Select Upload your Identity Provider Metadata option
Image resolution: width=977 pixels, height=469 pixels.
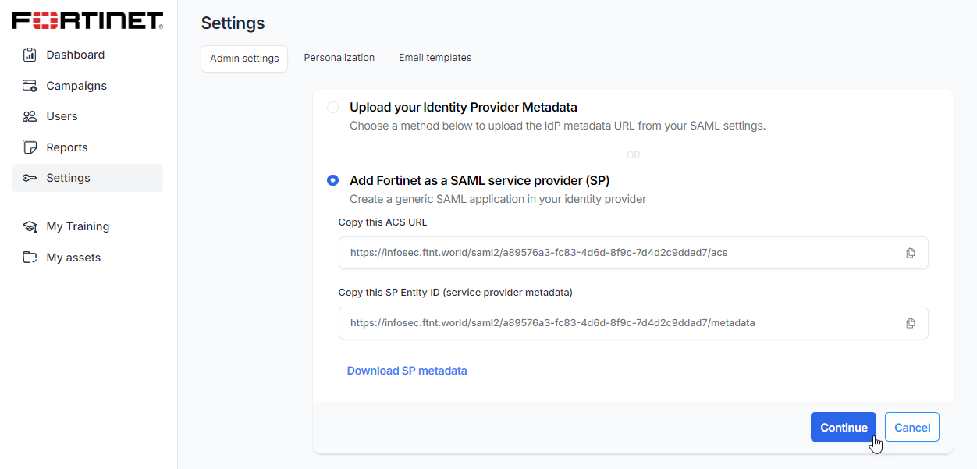click(333, 108)
